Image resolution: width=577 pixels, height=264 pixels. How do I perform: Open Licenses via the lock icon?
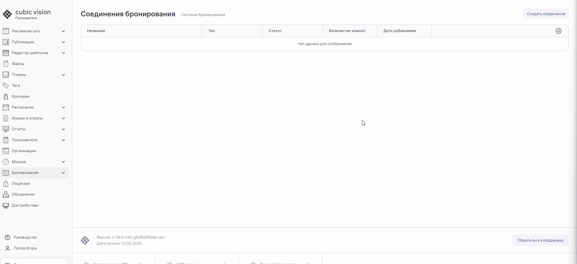6,184
